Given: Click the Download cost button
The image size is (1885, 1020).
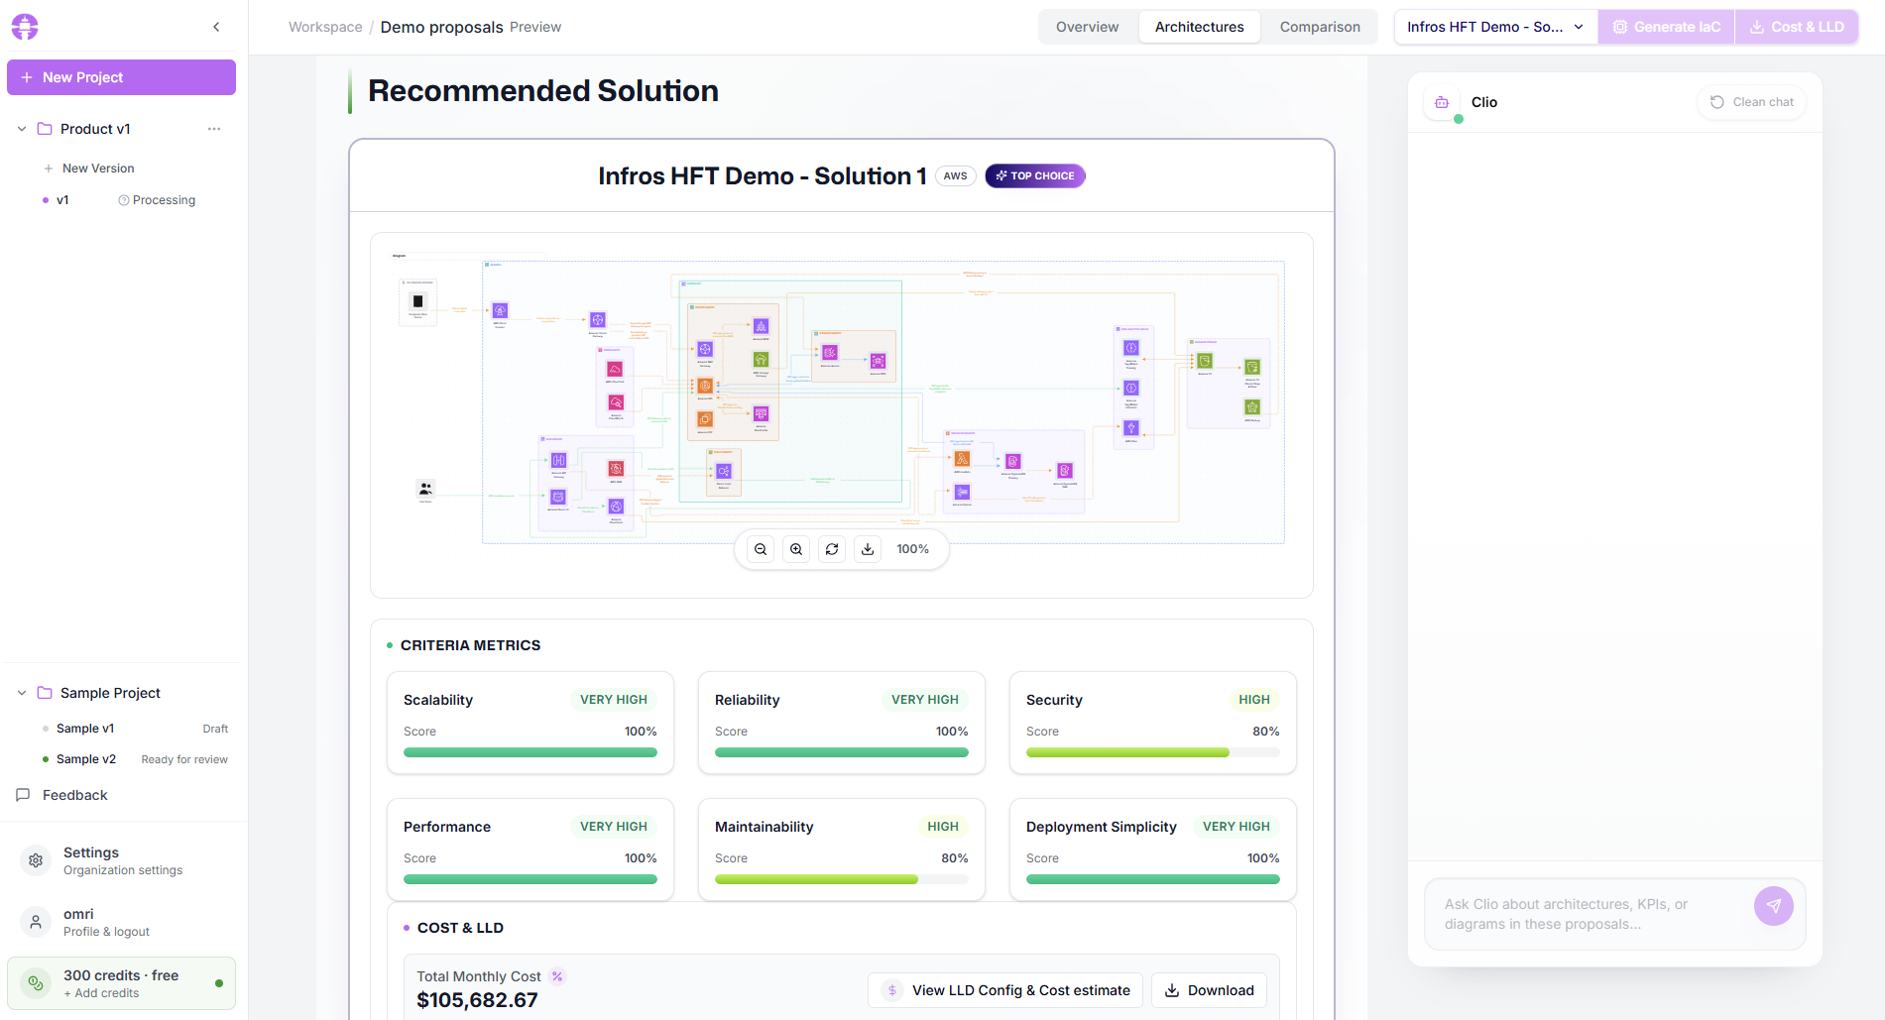Looking at the screenshot, I should pyautogui.click(x=1209, y=990).
